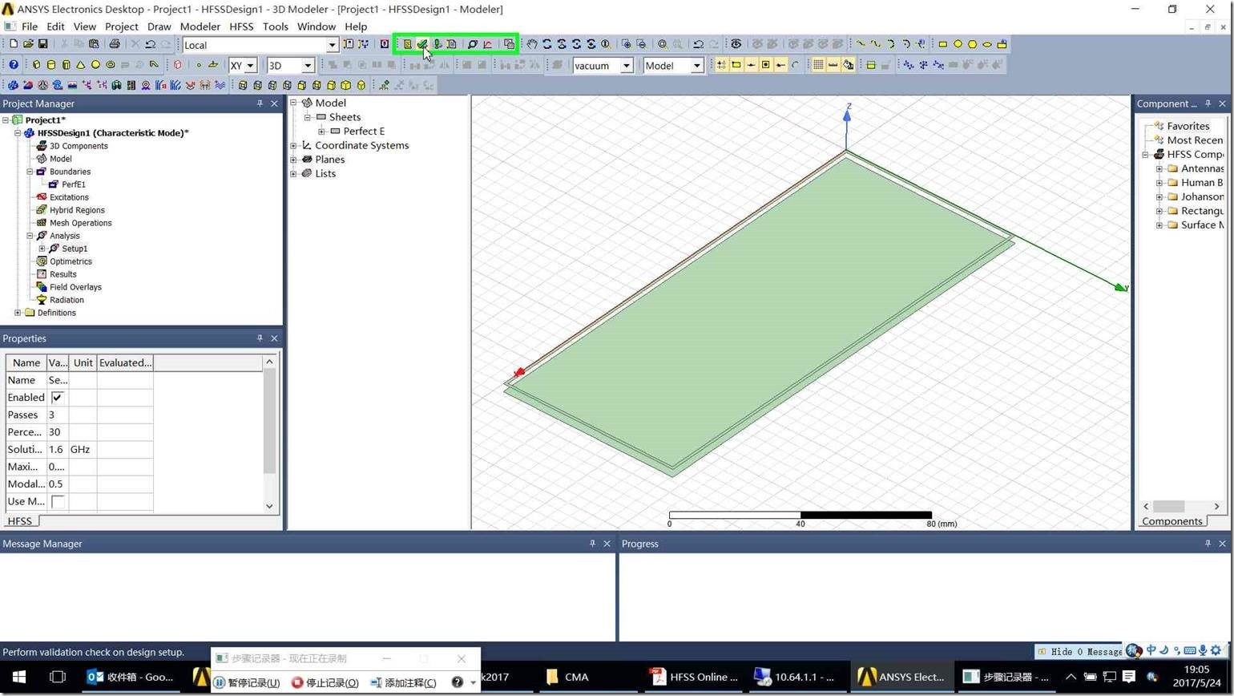Viewport: 1234px width, 696px height.
Task: Select Radiation in project tree
Action: [67, 300]
